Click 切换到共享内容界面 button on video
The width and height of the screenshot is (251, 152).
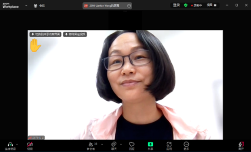(45, 34)
